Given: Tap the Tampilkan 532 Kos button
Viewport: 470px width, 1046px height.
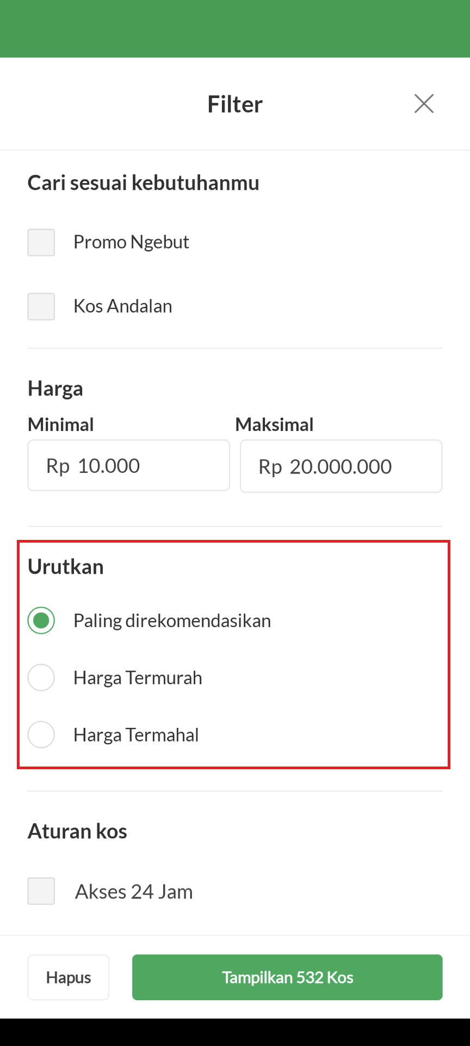Looking at the screenshot, I should [287, 977].
